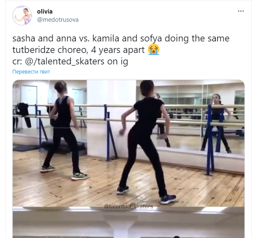Play the embedded dance video
Screen dimensions: 260x238
point(129,159)
